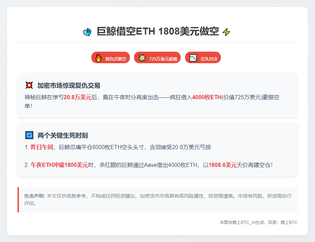The width and height of the screenshot is (315, 242).
Task: Click the red text 1808.6美元
Action: coord(222,165)
